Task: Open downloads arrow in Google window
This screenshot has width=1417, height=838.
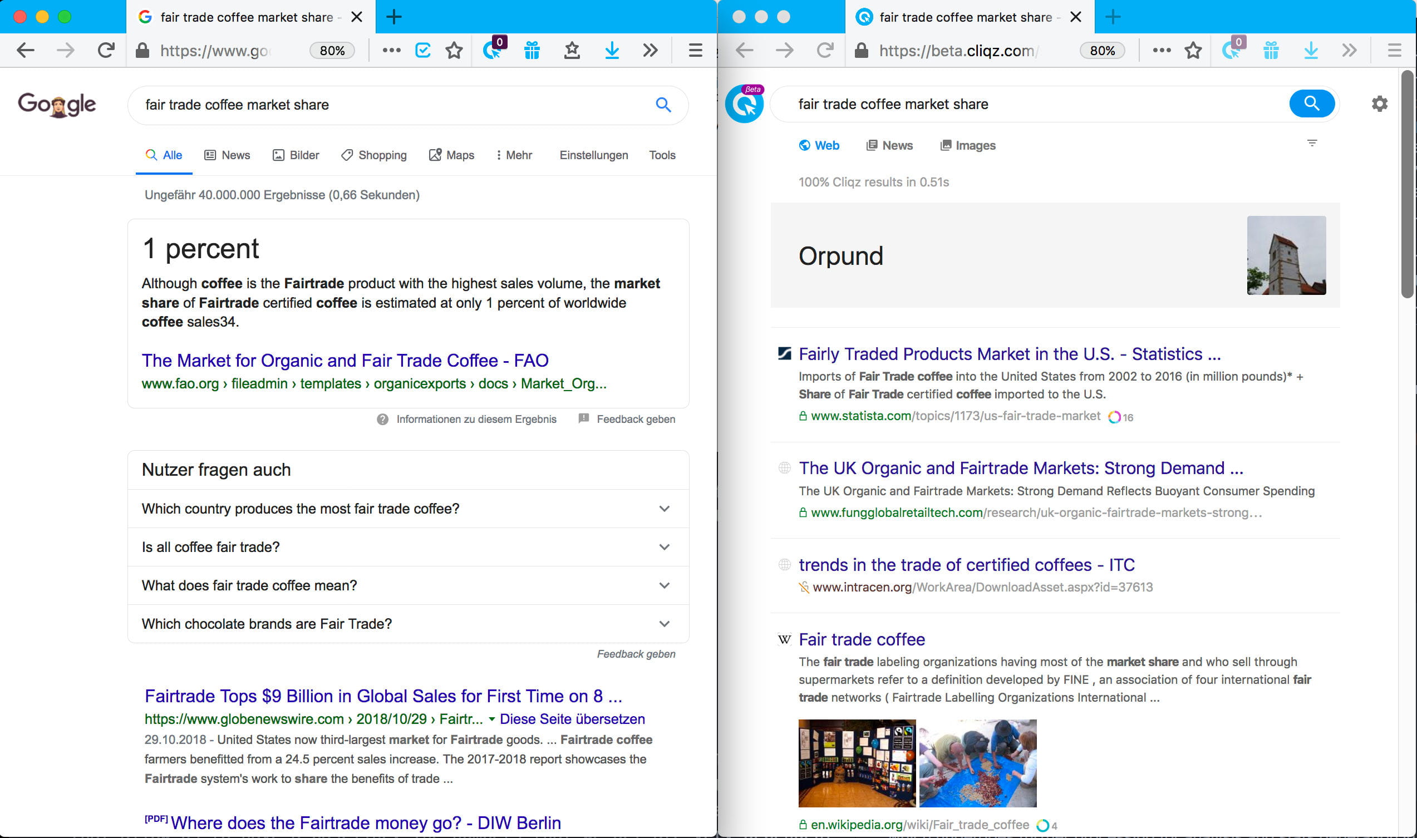Action: tap(612, 51)
